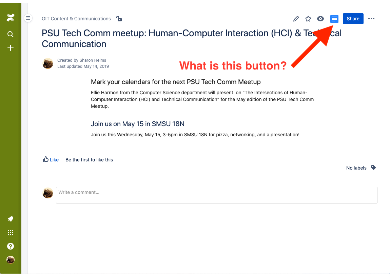Click the Last updated May 14, 2019 link
The width and height of the screenshot is (390, 274).
pyautogui.click(x=83, y=66)
